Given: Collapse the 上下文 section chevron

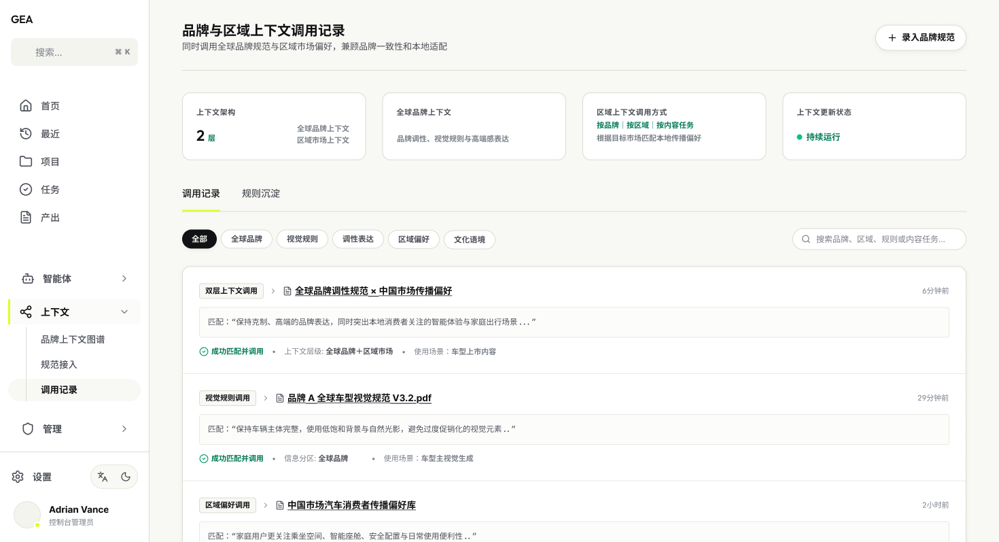Looking at the screenshot, I should tap(124, 311).
